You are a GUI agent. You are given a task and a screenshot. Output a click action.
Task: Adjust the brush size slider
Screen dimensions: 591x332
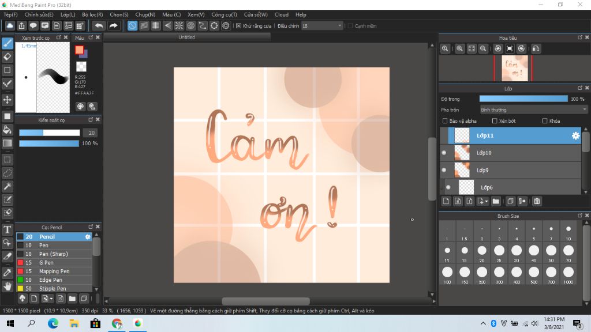coord(50,133)
